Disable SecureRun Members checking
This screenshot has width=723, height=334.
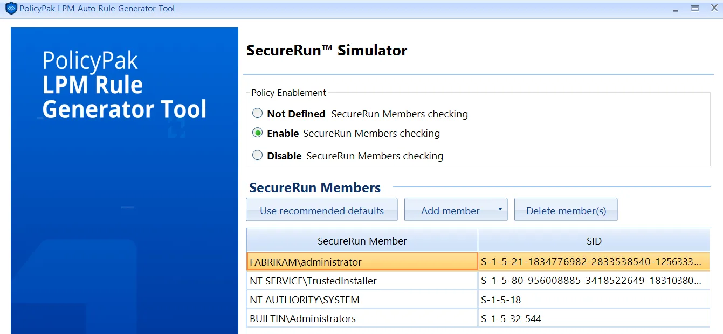[x=257, y=155]
